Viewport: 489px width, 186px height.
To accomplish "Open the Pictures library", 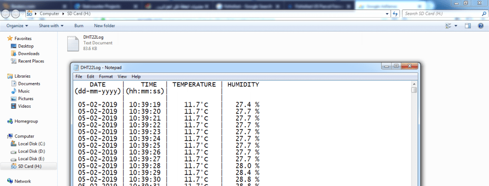I will click(26, 98).
